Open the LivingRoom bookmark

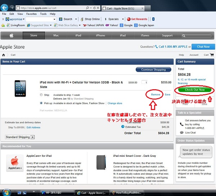pyautogui.click(x=16, y=25)
